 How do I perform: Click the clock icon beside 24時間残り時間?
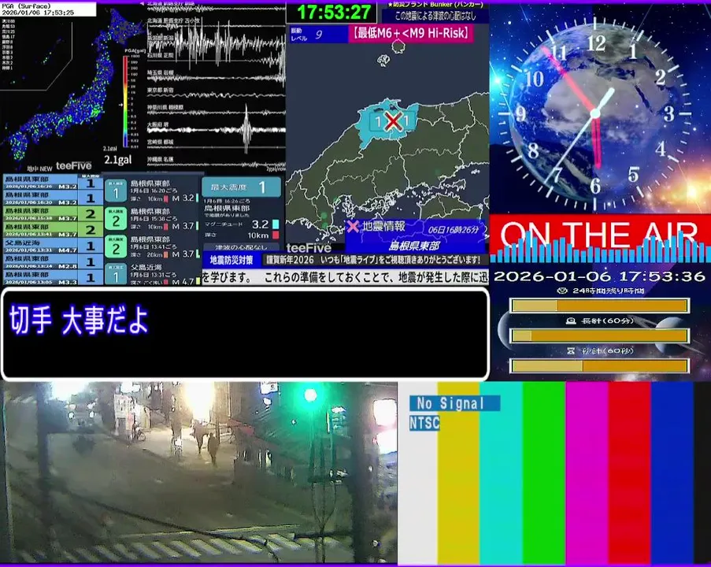point(562,291)
